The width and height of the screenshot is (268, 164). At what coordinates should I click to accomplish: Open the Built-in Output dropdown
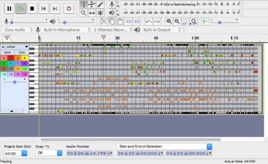[x=162, y=30]
